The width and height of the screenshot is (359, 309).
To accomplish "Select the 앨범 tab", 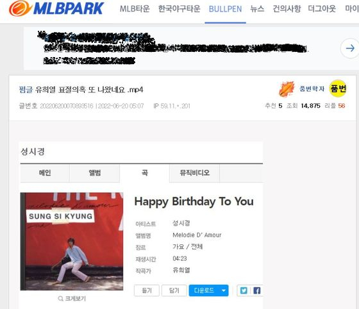I will coord(95,173).
